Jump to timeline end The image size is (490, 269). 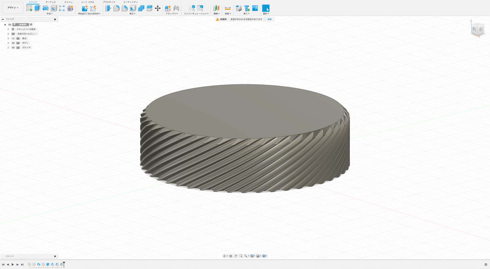[22, 265]
